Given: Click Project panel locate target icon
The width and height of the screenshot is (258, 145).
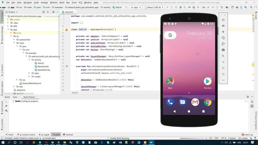Looking at the screenshot, I should coord(44,12).
